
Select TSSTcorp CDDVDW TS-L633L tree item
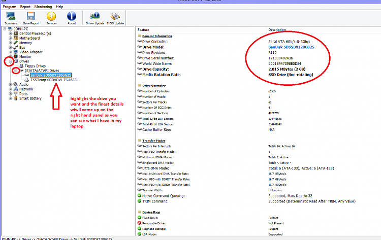point(54,80)
